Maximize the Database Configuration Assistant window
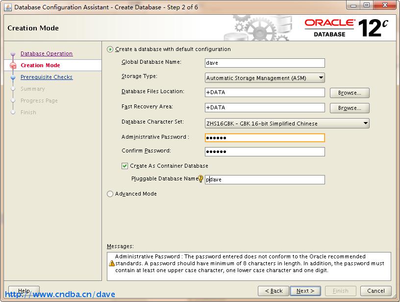Image resolution: width=400 pixels, height=302 pixels. point(366,5)
